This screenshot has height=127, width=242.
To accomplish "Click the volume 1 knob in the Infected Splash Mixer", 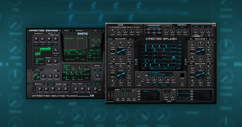I will pyautogui.click(x=113, y=31).
